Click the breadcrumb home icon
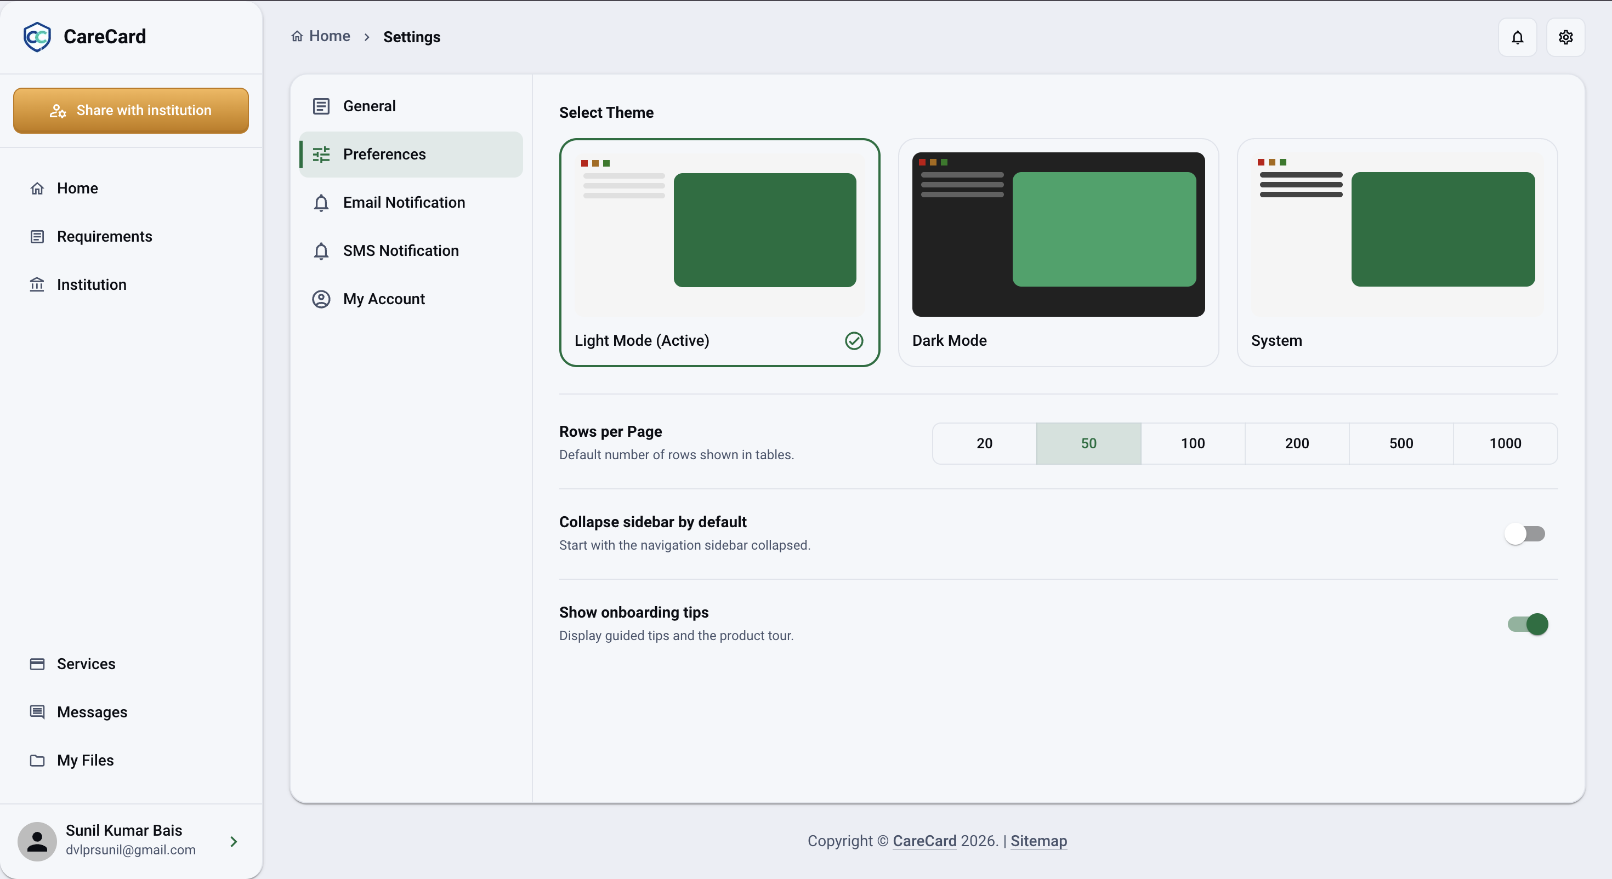The height and width of the screenshot is (879, 1612). pyautogui.click(x=297, y=36)
